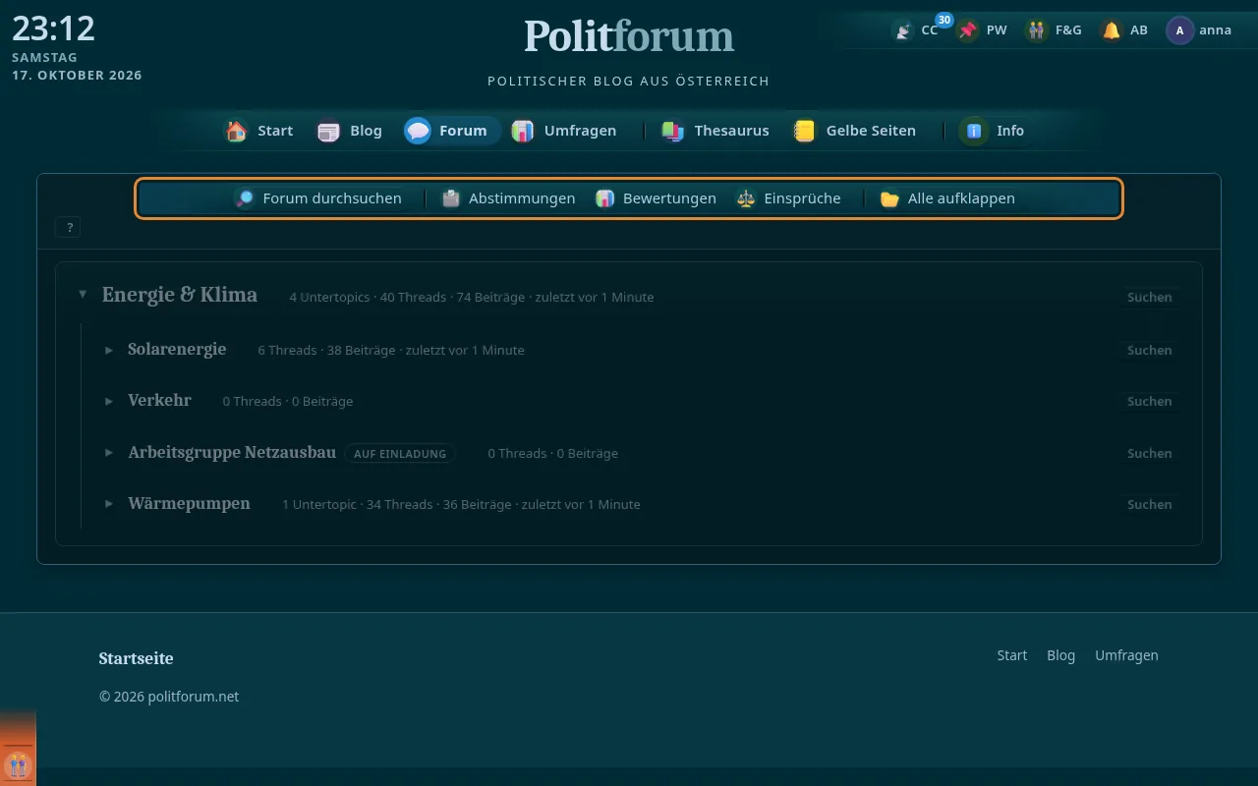Click the AB bell icon
Screen dimensions: 1258x786
(1112, 30)
